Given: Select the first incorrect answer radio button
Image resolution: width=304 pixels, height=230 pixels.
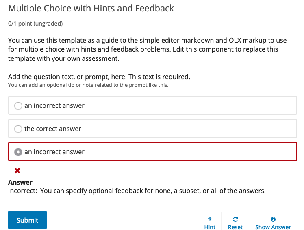Looking at the screenshot, I should click(18, 106).
